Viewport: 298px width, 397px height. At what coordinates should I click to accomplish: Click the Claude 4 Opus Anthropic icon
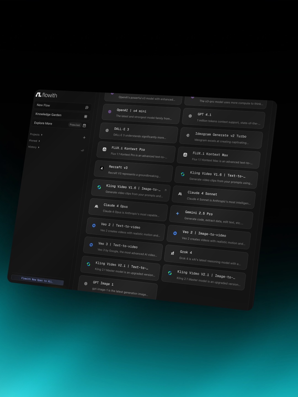pyautogui.click(x=96, y=206)
